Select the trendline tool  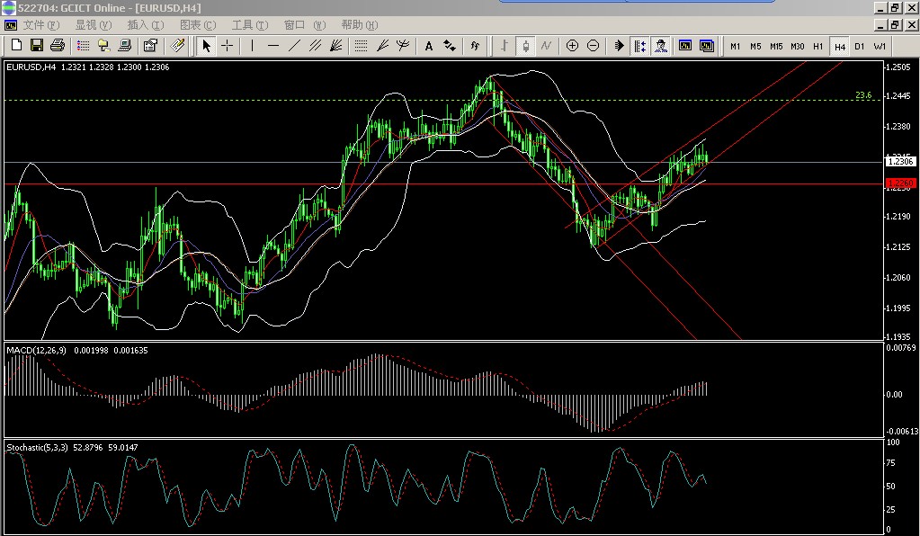tap(294, 46)
